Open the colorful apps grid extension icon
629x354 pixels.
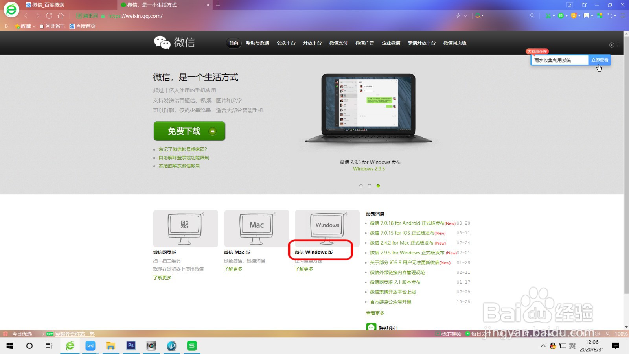point(600,16)
